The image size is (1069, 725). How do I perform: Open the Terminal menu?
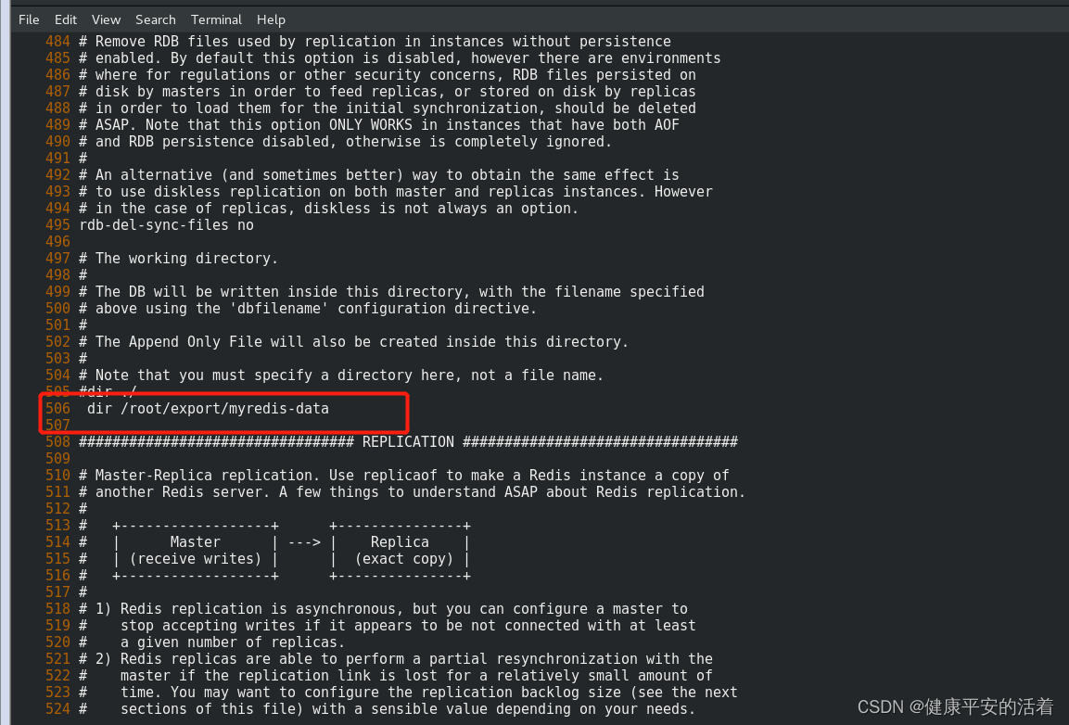coord(216,19)
